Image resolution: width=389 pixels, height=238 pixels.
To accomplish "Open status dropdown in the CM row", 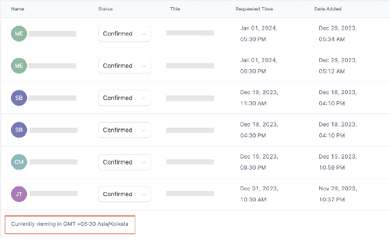I will [x=124, y=162].
